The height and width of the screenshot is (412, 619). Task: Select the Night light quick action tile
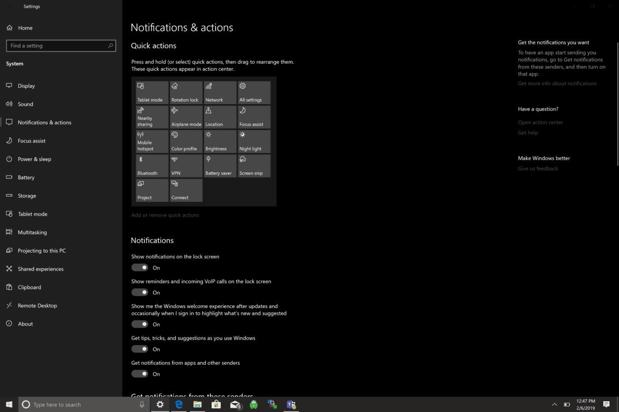(x=254, y=141)
